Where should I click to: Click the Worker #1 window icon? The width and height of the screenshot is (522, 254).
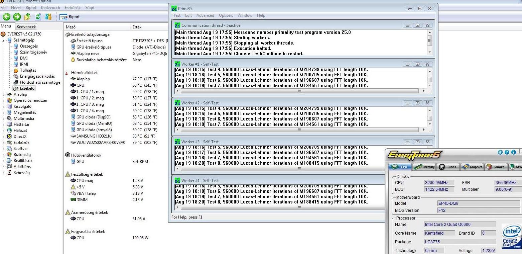[x=177, y=64]
